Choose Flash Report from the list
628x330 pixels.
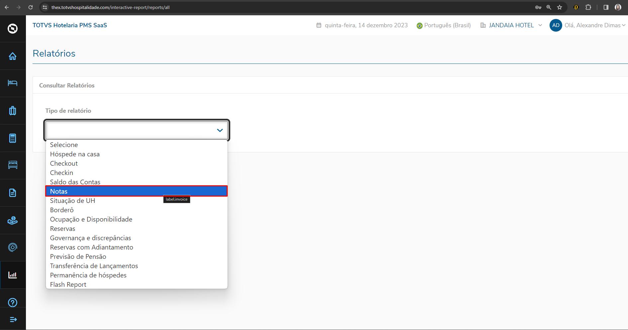point(68,284)
